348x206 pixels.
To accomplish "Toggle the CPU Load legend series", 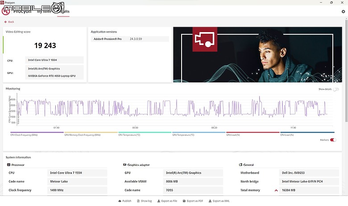I will pos(307,133).
